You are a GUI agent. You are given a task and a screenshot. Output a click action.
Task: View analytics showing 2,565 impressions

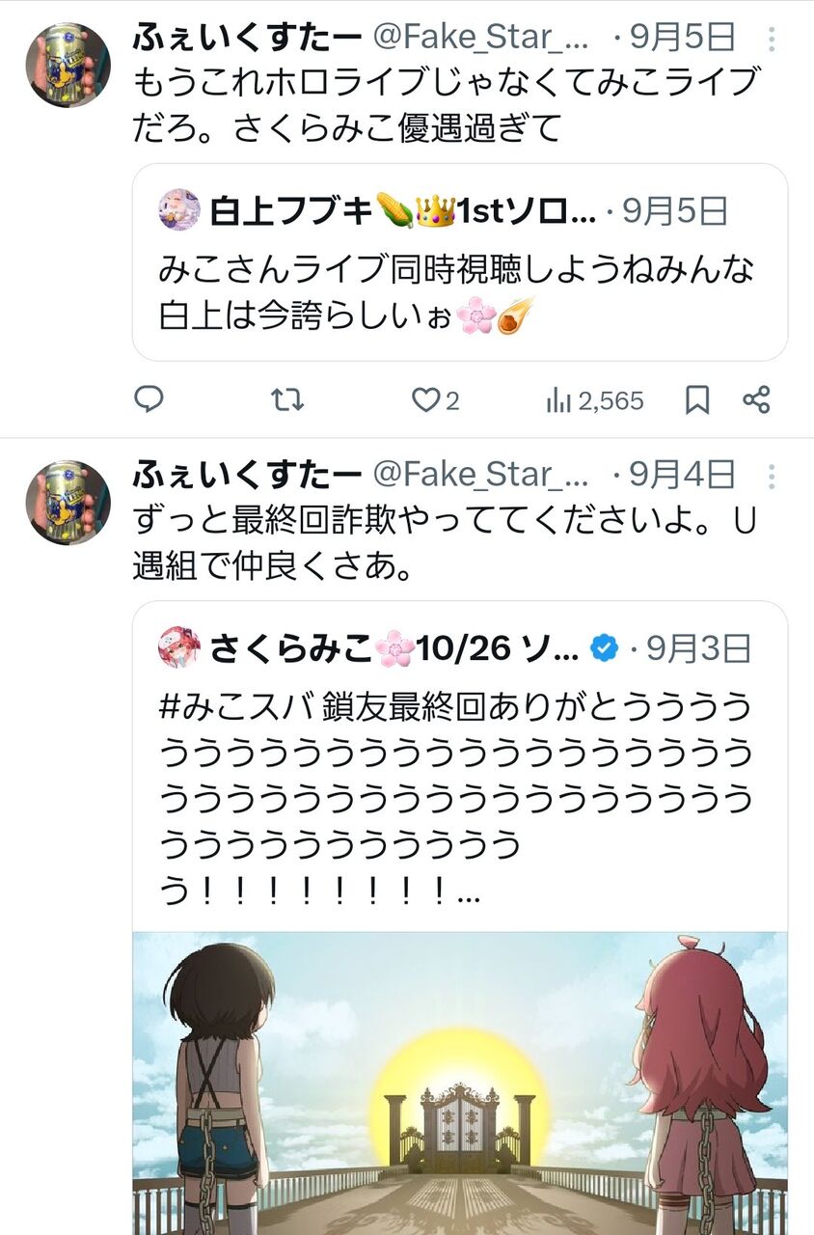pyautogui.click(x=595, y=399)
